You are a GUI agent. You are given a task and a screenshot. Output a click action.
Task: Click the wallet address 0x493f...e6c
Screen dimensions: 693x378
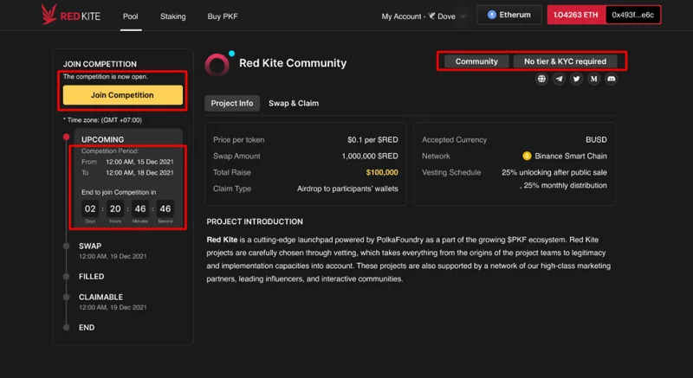(x=633, y=15)
